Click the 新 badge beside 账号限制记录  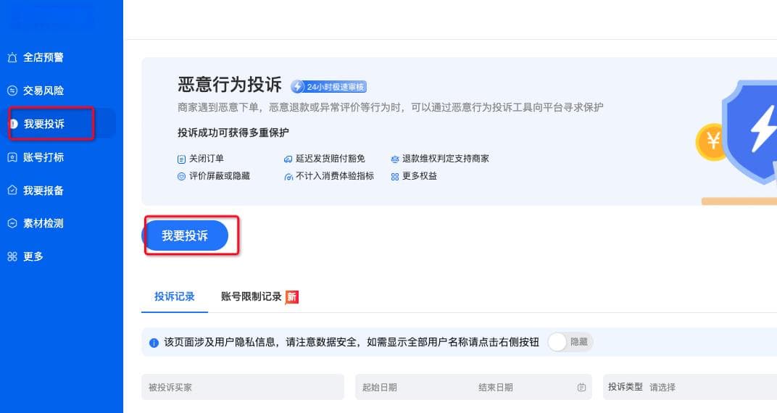292,296
